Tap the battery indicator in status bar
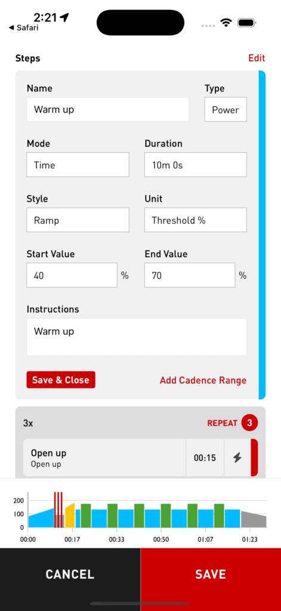This screenshot has height=611, width=281. coord(246,23)
